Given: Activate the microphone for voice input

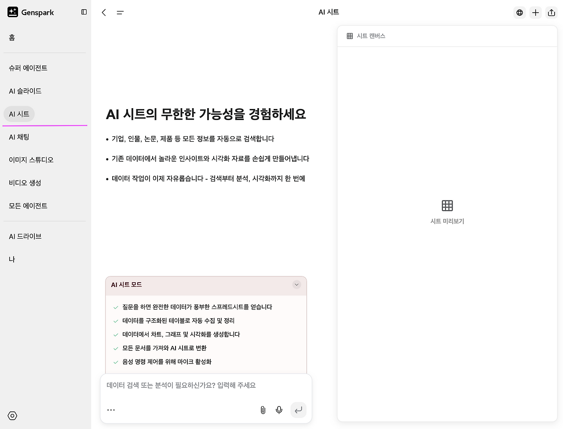Looking at the screenshot, I should (x=278, y=410).
